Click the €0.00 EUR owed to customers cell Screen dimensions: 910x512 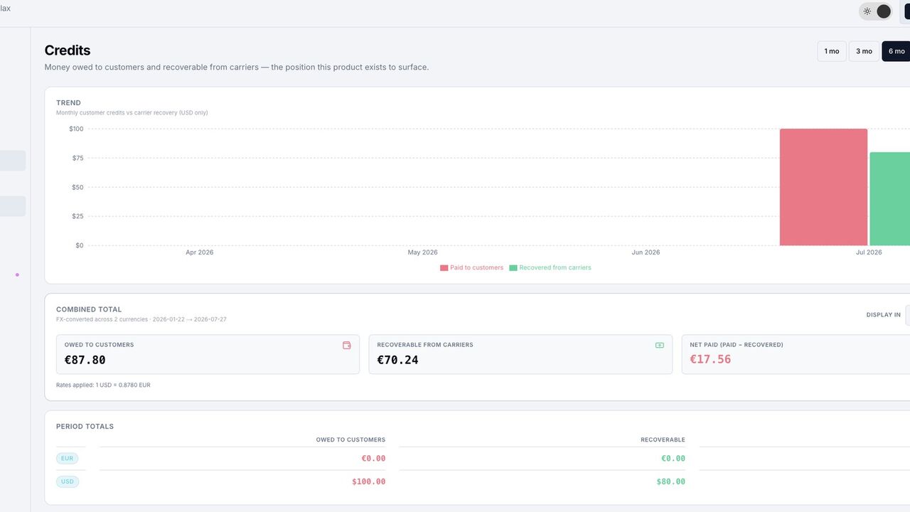pyautogui.click(x=373, y=459)
